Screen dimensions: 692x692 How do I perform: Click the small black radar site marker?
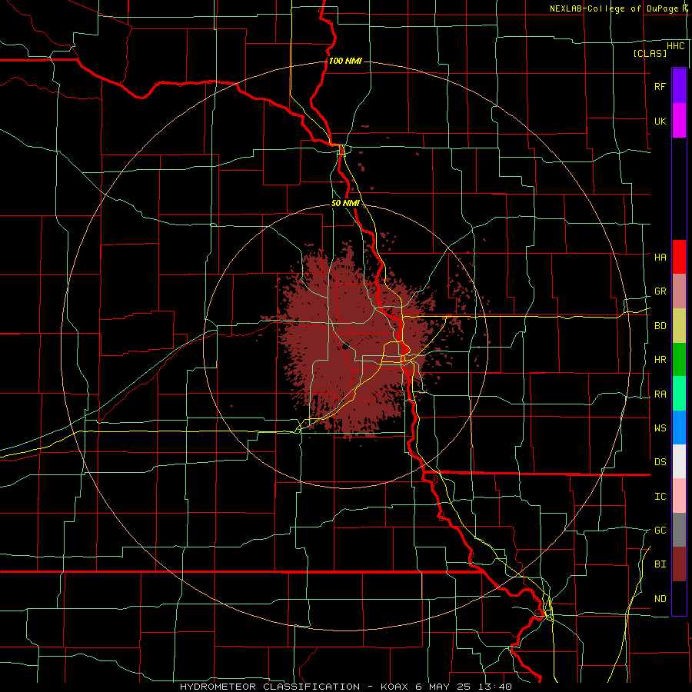coord(346,346)
